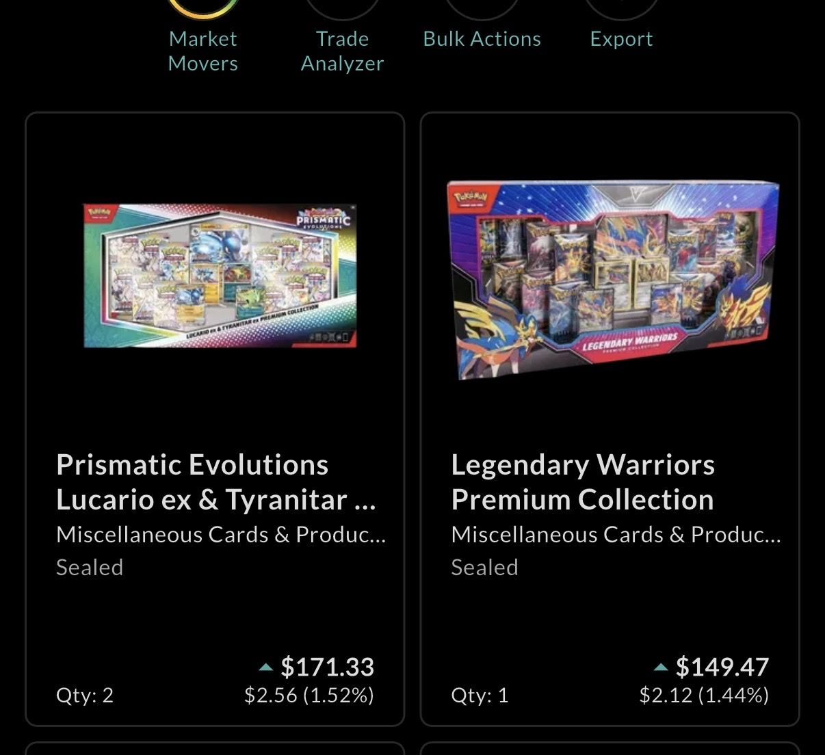Open Trade Analyzer via its text label
Screen dimensions: 825x755
tap(342, 51)
